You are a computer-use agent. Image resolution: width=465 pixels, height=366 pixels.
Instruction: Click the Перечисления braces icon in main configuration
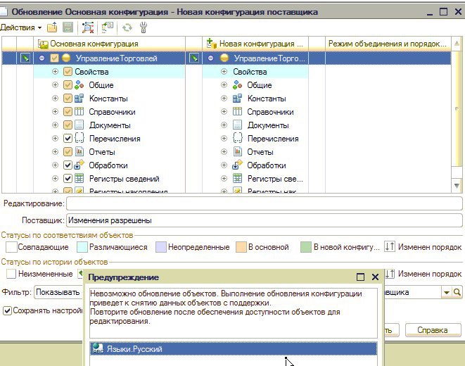point(79,139)
